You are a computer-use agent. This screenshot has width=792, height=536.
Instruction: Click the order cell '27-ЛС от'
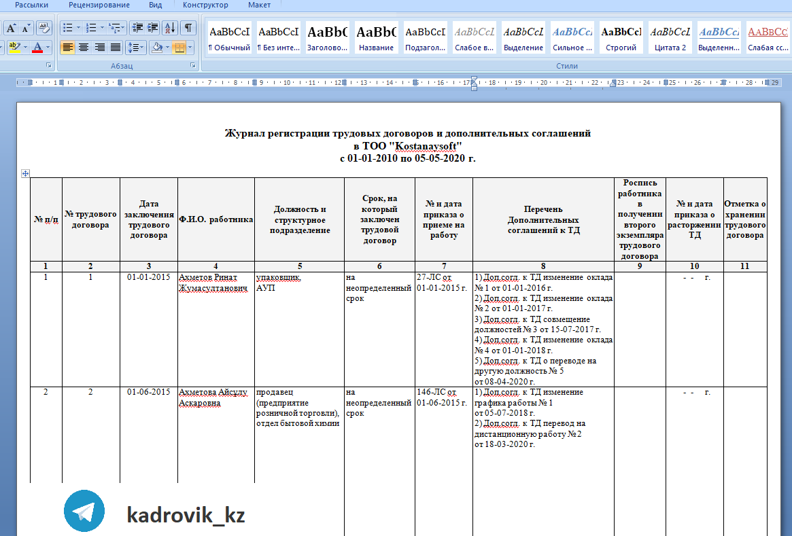pyautogui.click(x=434, y=277)
